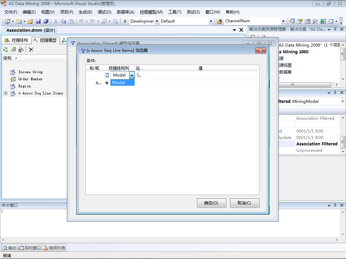Select the Order Number column
346x259 pixels.
click(30, 79)
